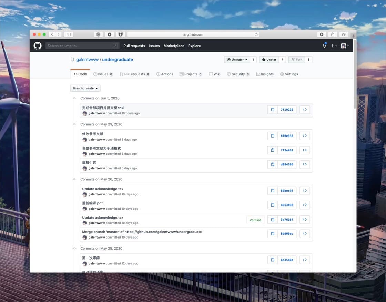Click Safari sidebar toggle icon
The image size is (386, 302).
69,34
